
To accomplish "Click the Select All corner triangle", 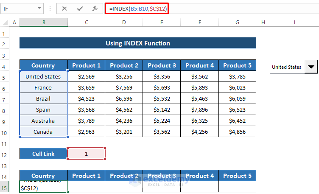I will point(6,22).
